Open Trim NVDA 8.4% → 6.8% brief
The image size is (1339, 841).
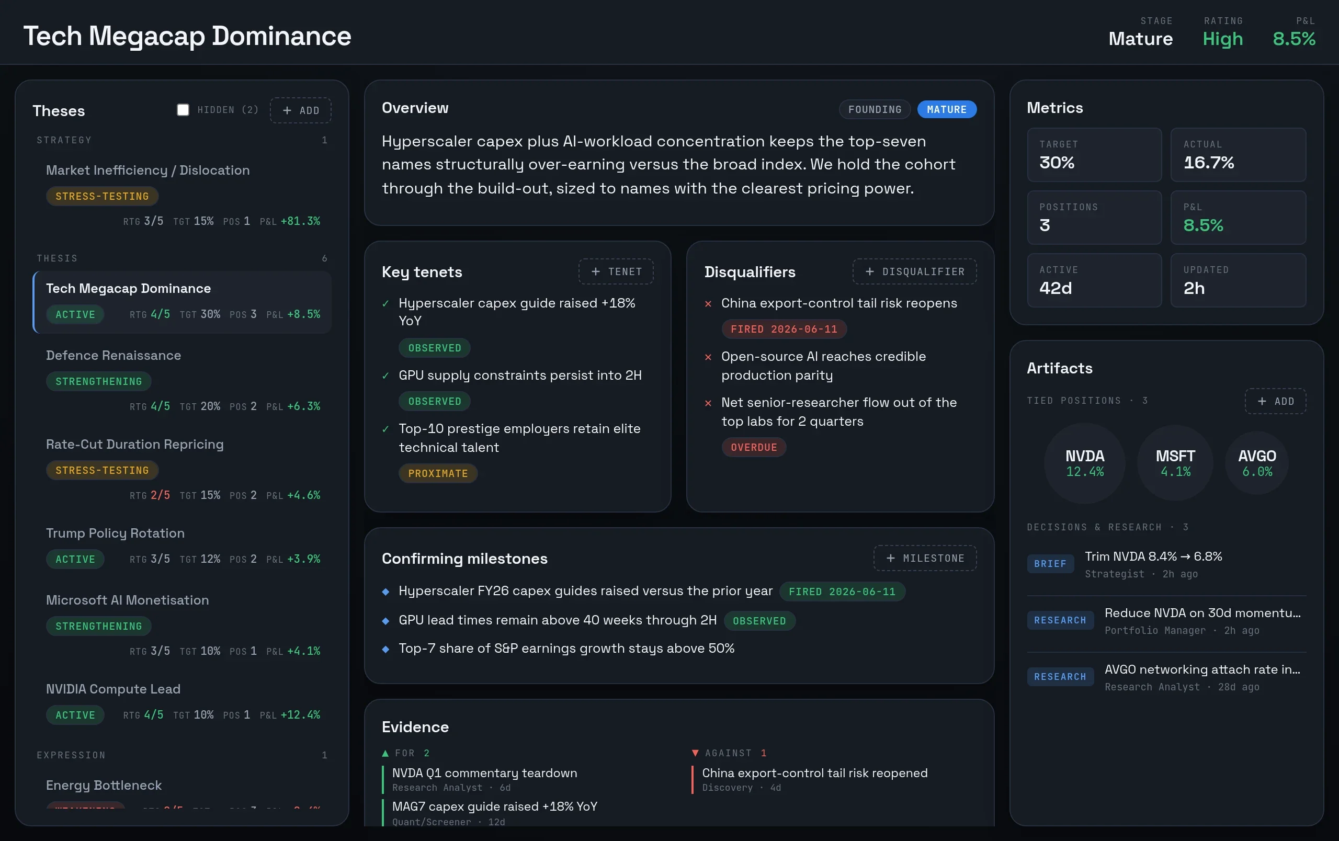coord(1166,564)
